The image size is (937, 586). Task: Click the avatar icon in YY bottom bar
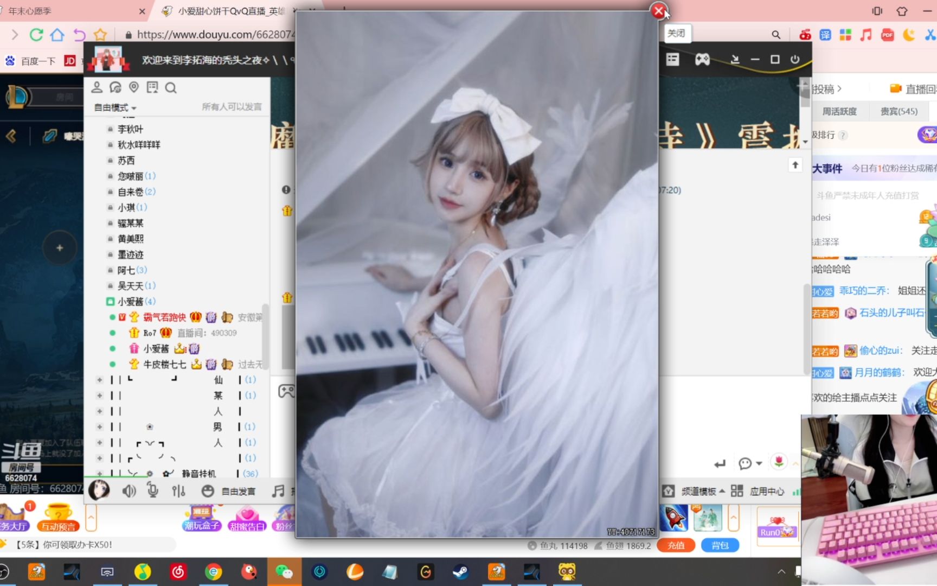[99, 491]
